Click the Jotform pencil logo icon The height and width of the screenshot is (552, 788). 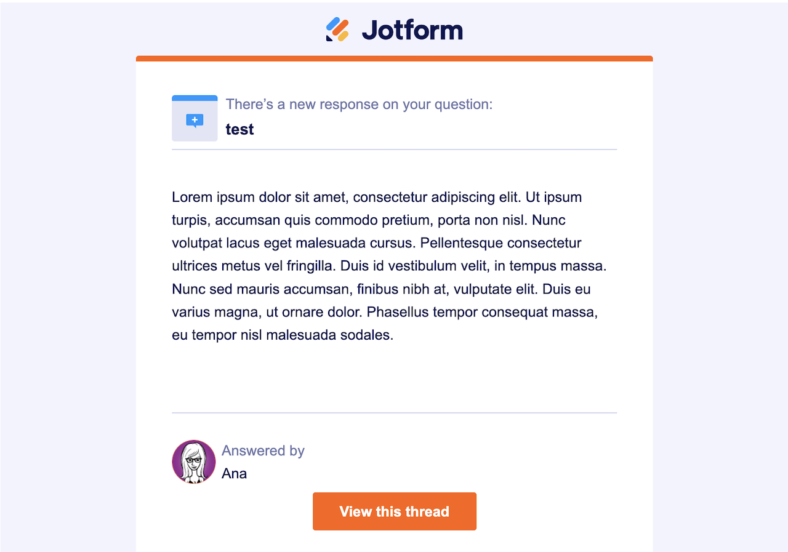point(337,30)
